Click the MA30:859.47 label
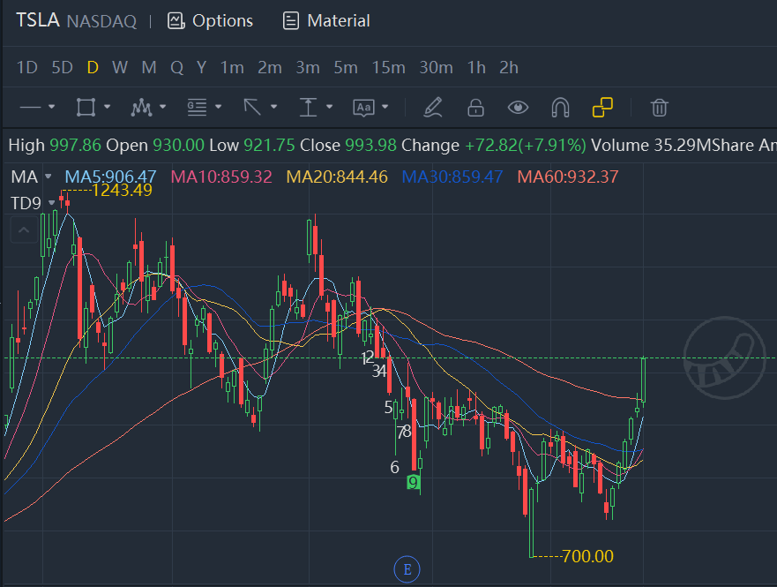Viewport: 777px width, 587px height. coord(452,177)
